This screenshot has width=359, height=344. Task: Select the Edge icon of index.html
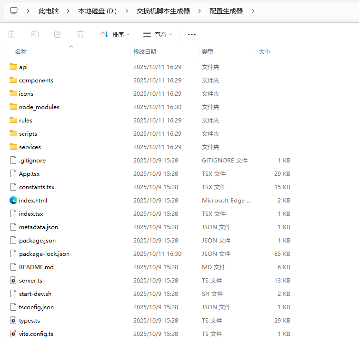[13, 201]
